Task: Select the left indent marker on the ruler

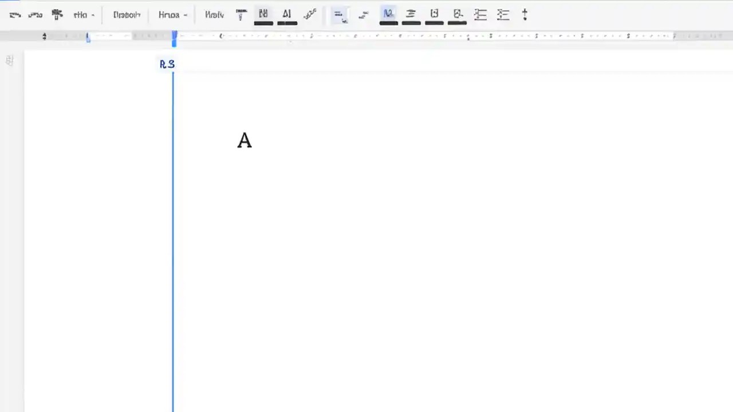Action: 88,37
